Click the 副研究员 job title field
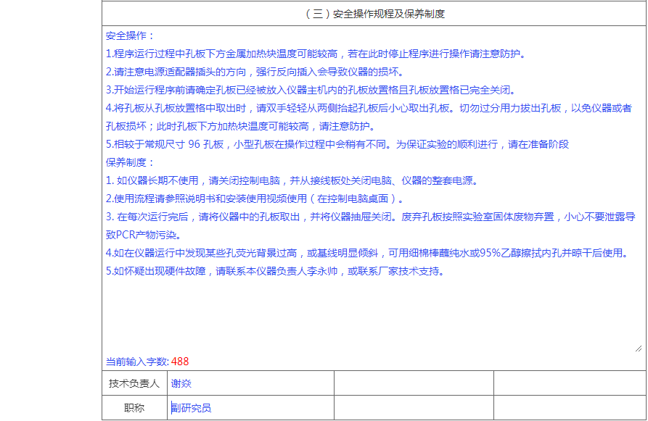This screenshot has width=648, height=421. click(250, 408)
